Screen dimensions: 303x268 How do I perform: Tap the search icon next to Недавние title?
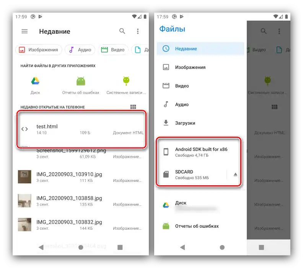[x=122, y=31]
